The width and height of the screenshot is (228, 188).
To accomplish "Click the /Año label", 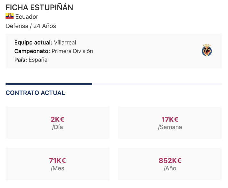I will (x=170, y=168).
